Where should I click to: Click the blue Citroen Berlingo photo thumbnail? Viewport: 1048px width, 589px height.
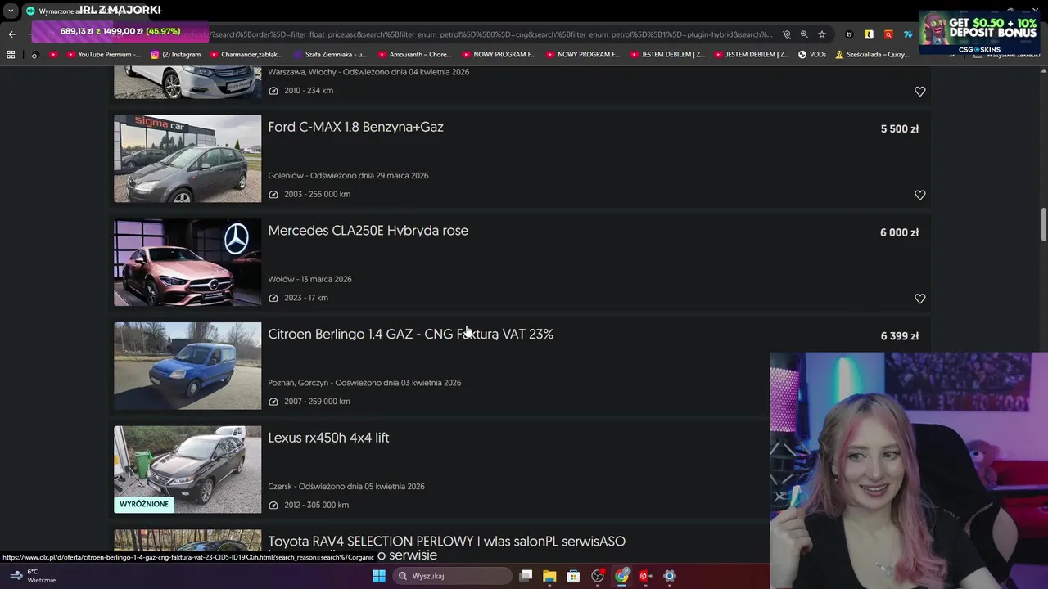(187, 366)
